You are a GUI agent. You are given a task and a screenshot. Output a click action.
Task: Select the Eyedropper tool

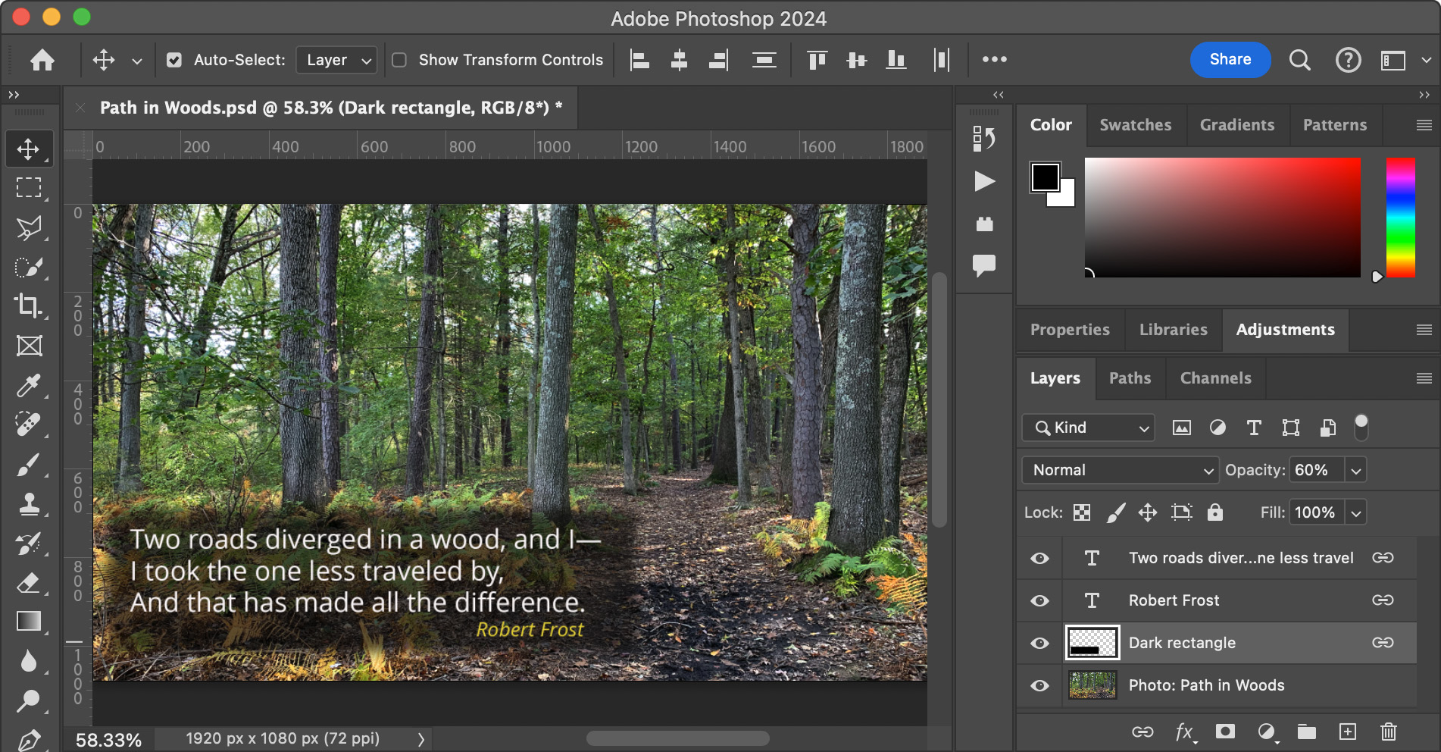(x=29, y=385)
